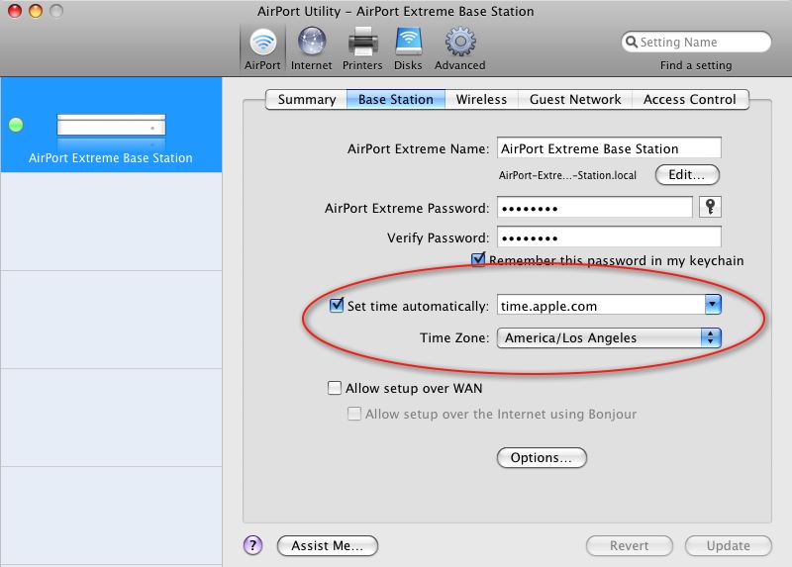Open the Internet settings icon
The width and height of the screenshot is (792, 567).
point(311,48)
